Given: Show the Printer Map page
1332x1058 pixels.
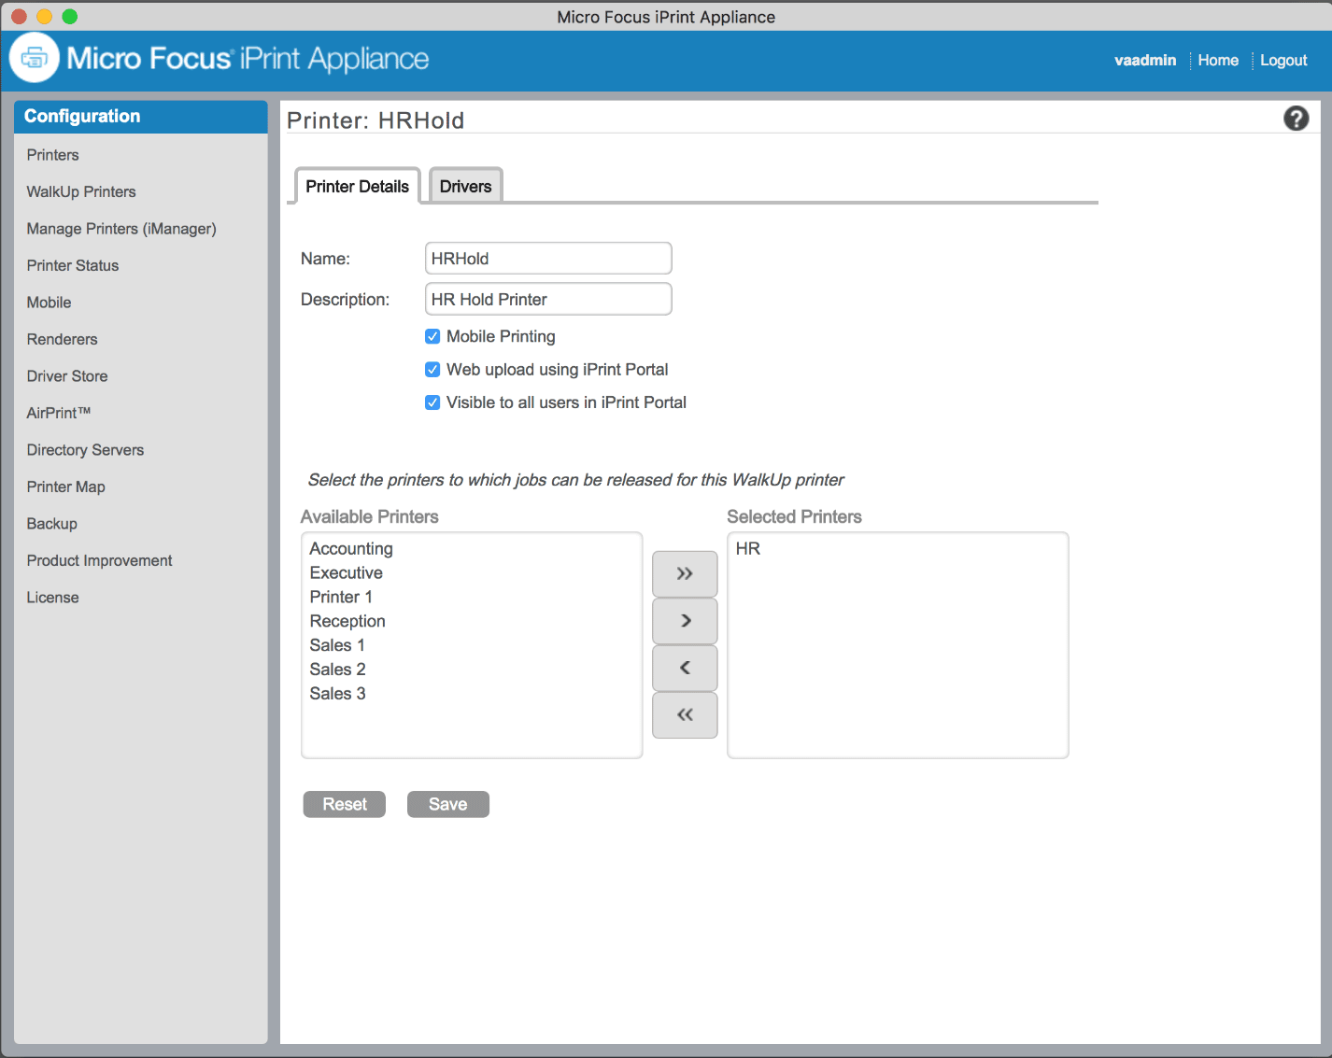Looking at the screenshot, I should (66, 487).
